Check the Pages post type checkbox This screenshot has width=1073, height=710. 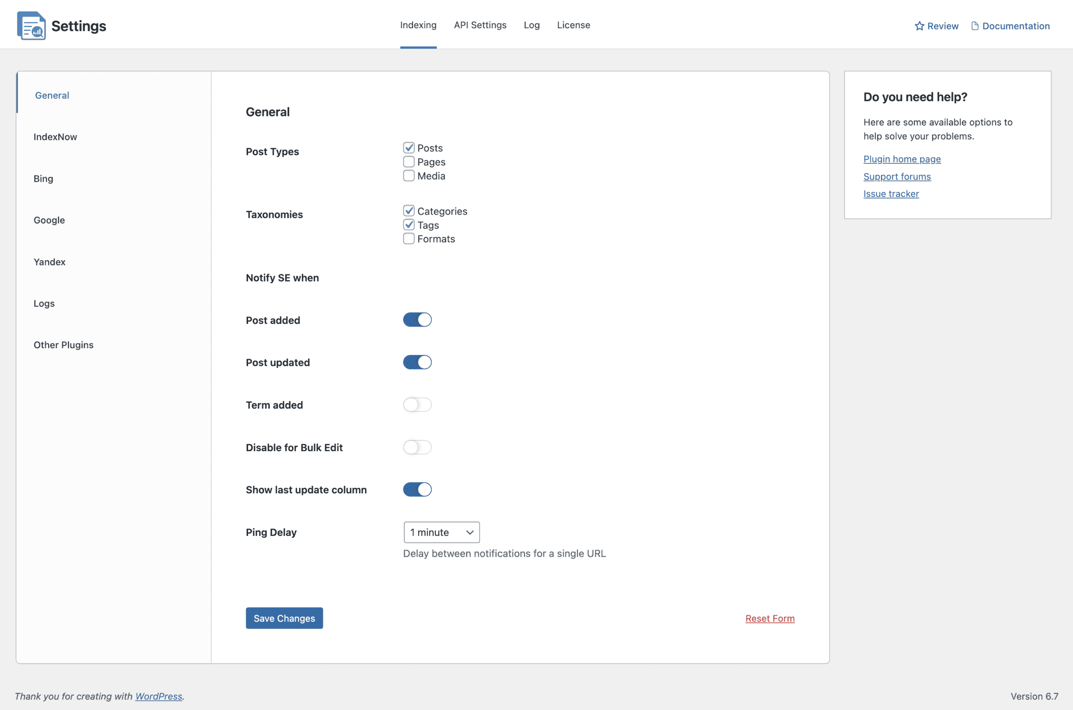click(409, 162)
